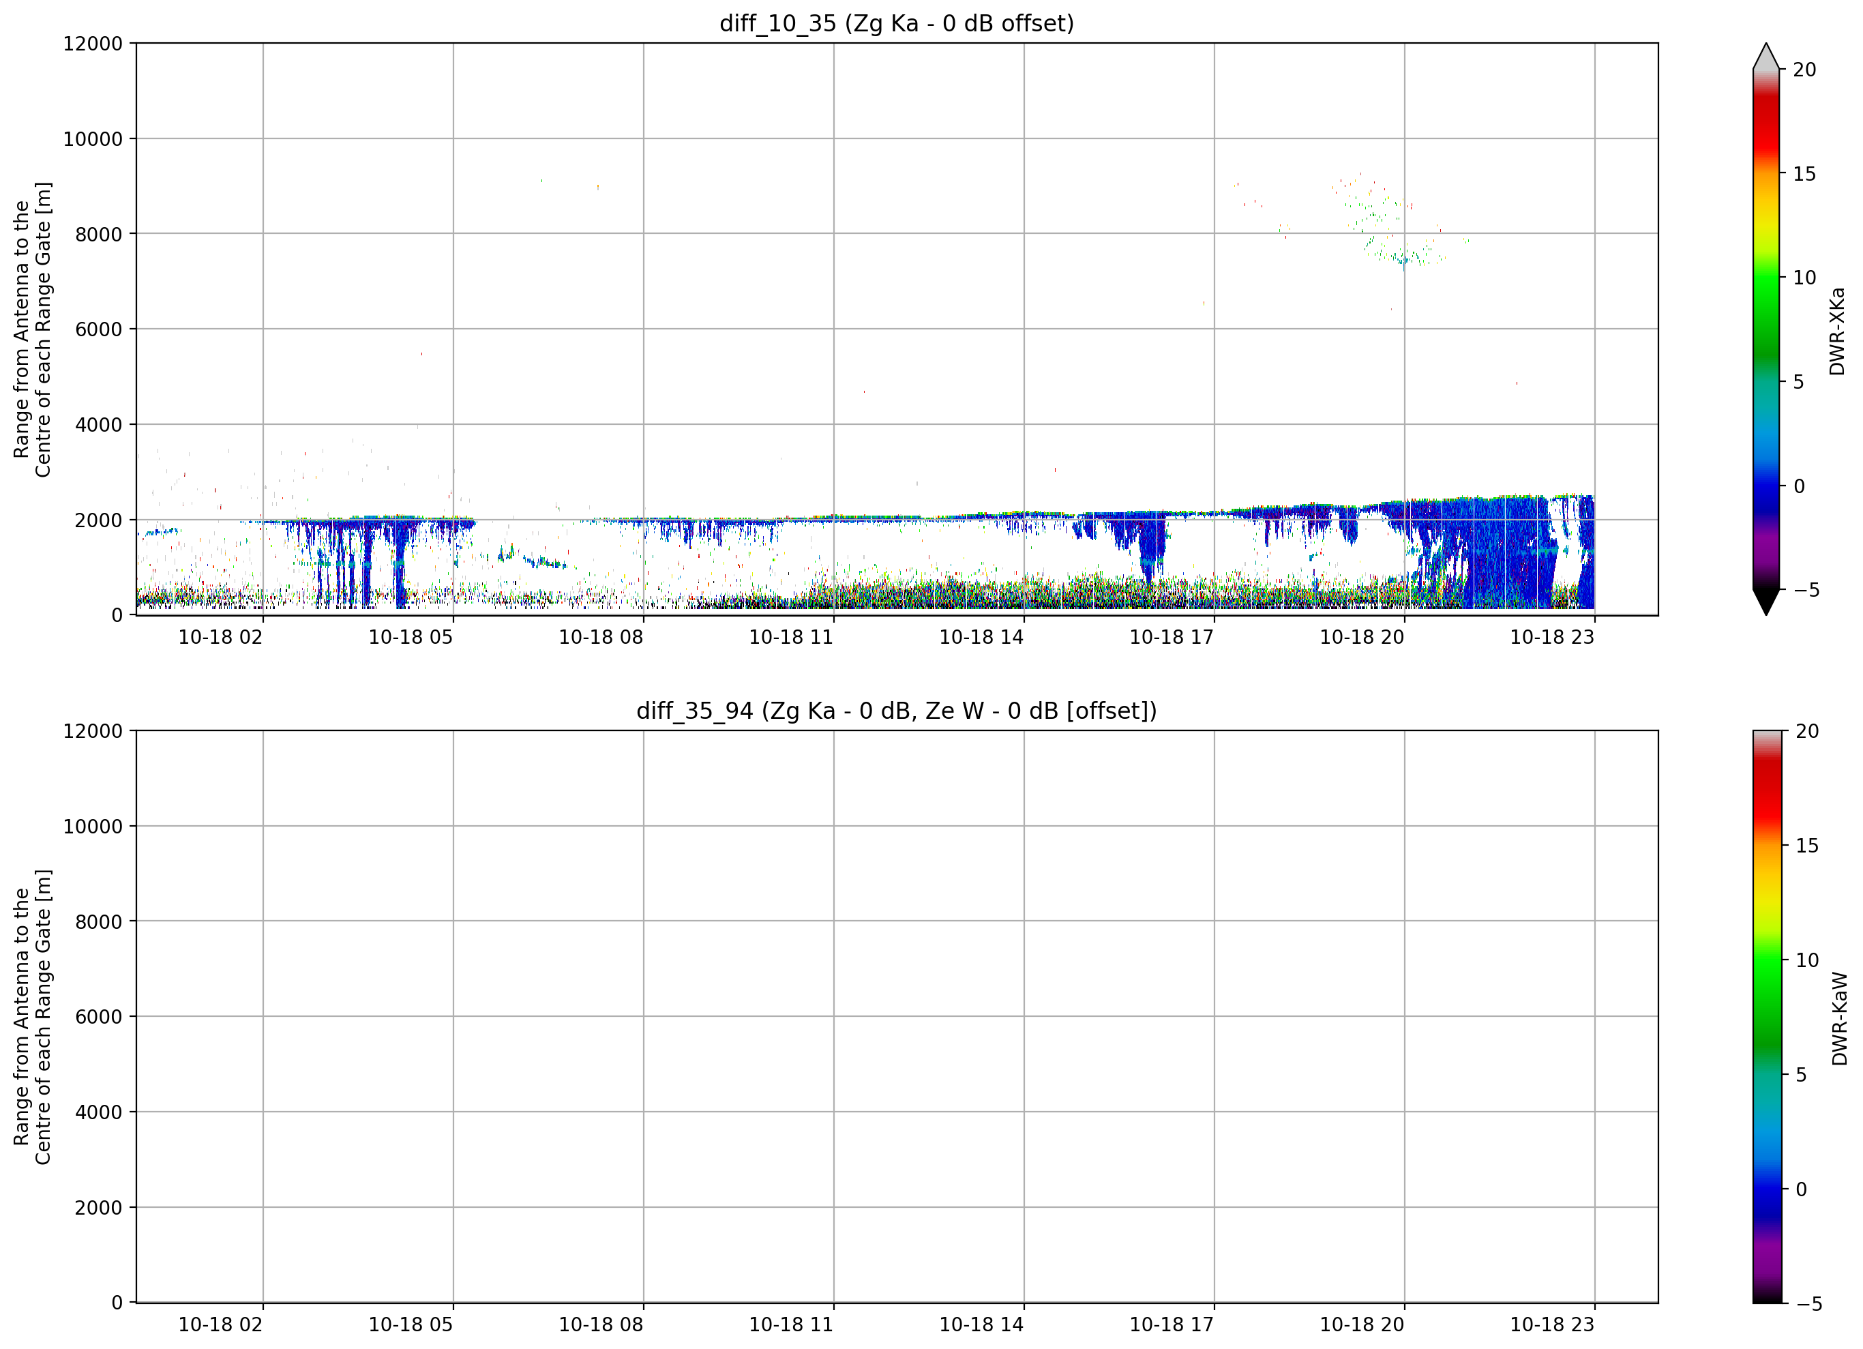This screenshot has height=1349, width=1863.
Task: Click the DWR-XKa colorbar label
Action: (1838, 331)
